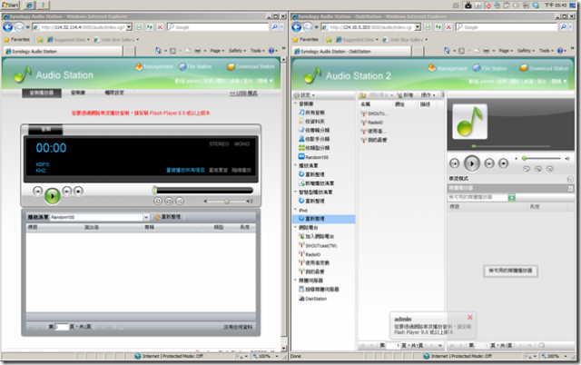Click repeat-one icon below left player seek bar
Viewport: 581px width, 365px height.
coord(169,201)
